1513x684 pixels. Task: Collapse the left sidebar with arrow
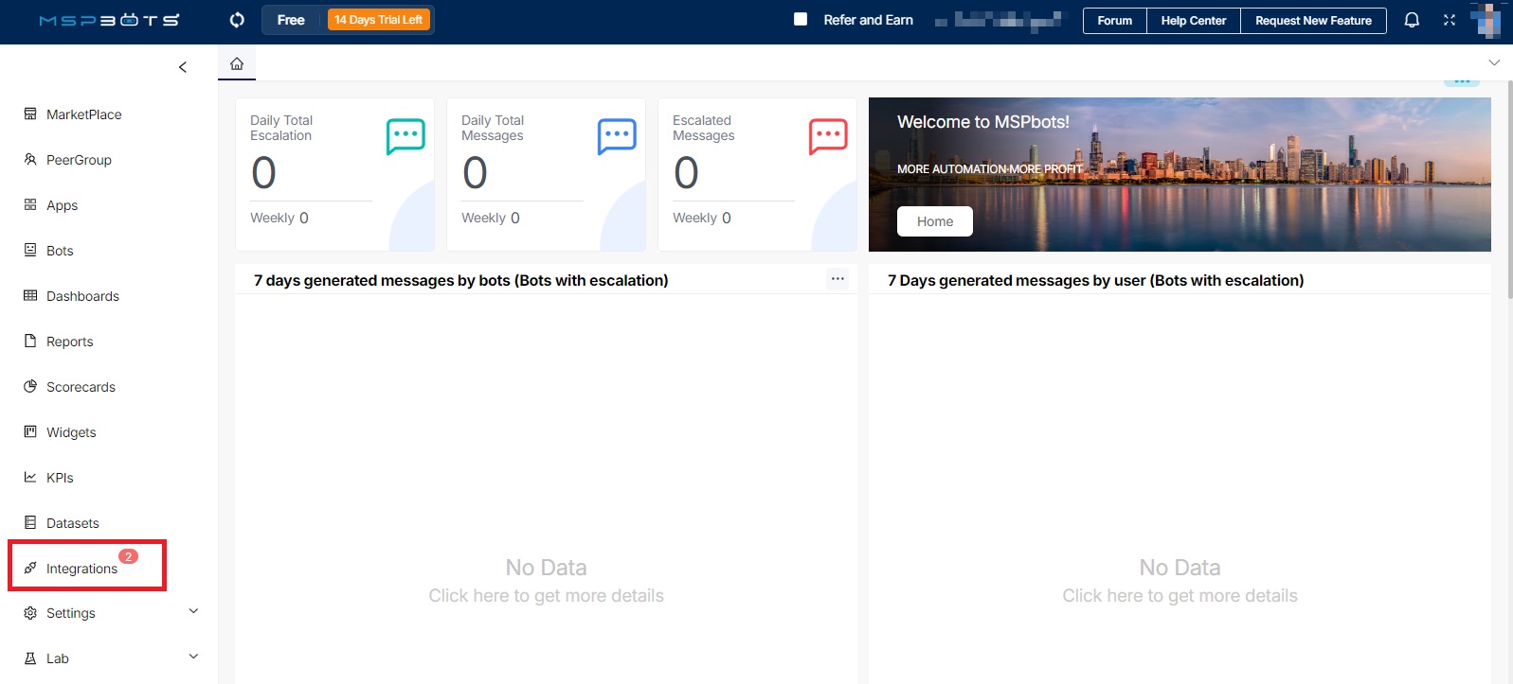click(x=183, y=67)
